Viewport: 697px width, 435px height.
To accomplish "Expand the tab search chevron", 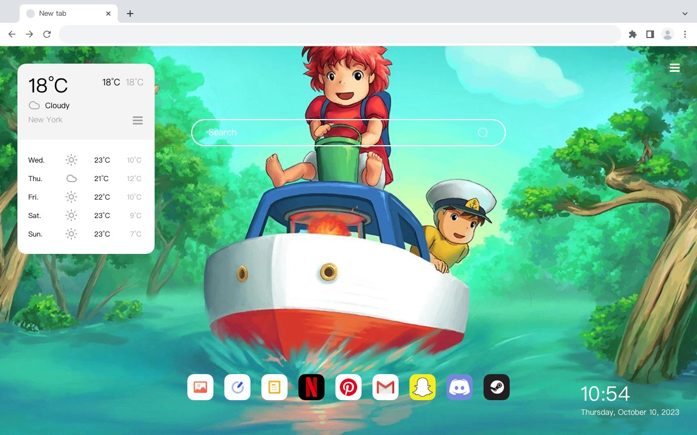I will tap(685, 14).
